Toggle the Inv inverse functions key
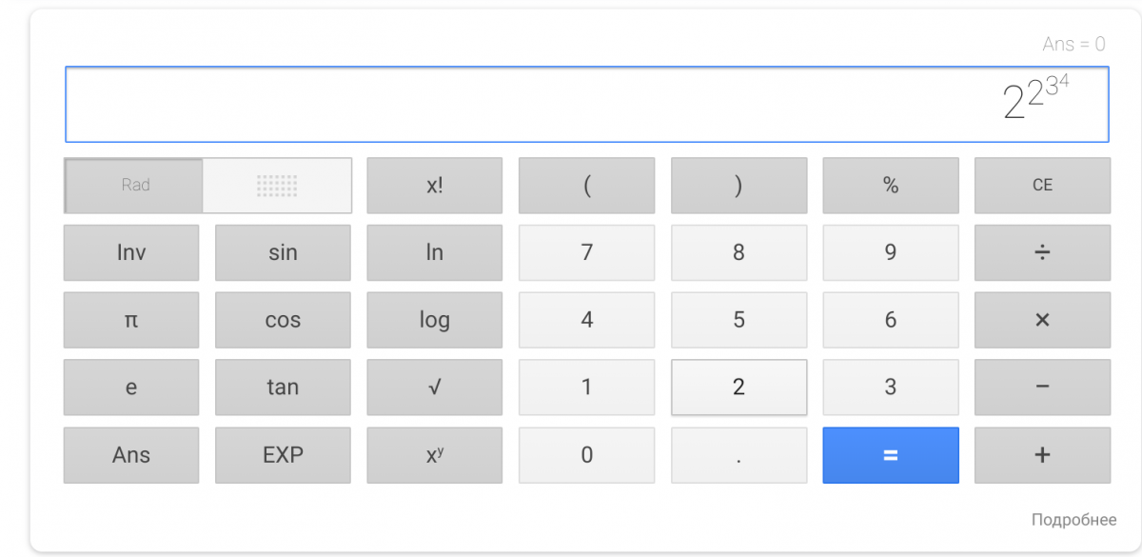 point(131,252)
